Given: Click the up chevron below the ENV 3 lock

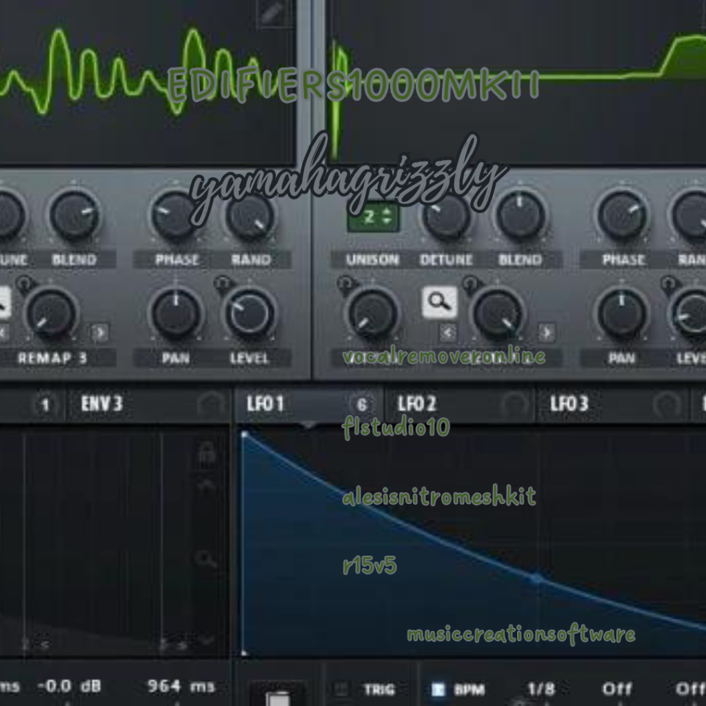Looking at the screenshot, I should click(207, 485).
